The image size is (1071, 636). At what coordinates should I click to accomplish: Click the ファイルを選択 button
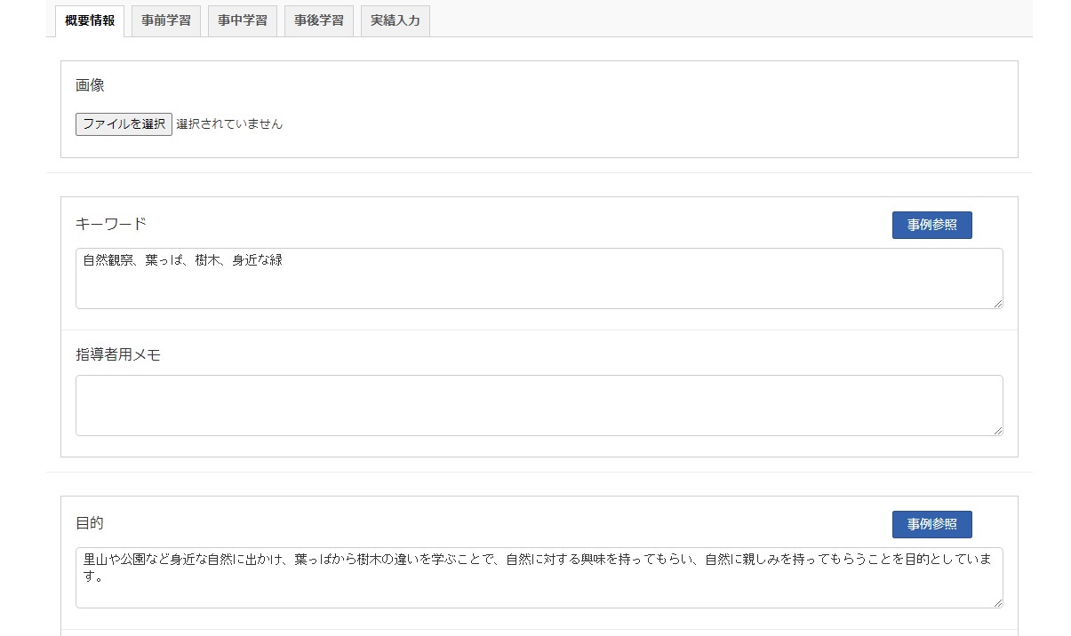(124, 124)
